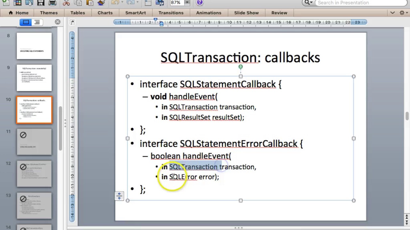Click the print toolbar icon

[x=52, y=3]
